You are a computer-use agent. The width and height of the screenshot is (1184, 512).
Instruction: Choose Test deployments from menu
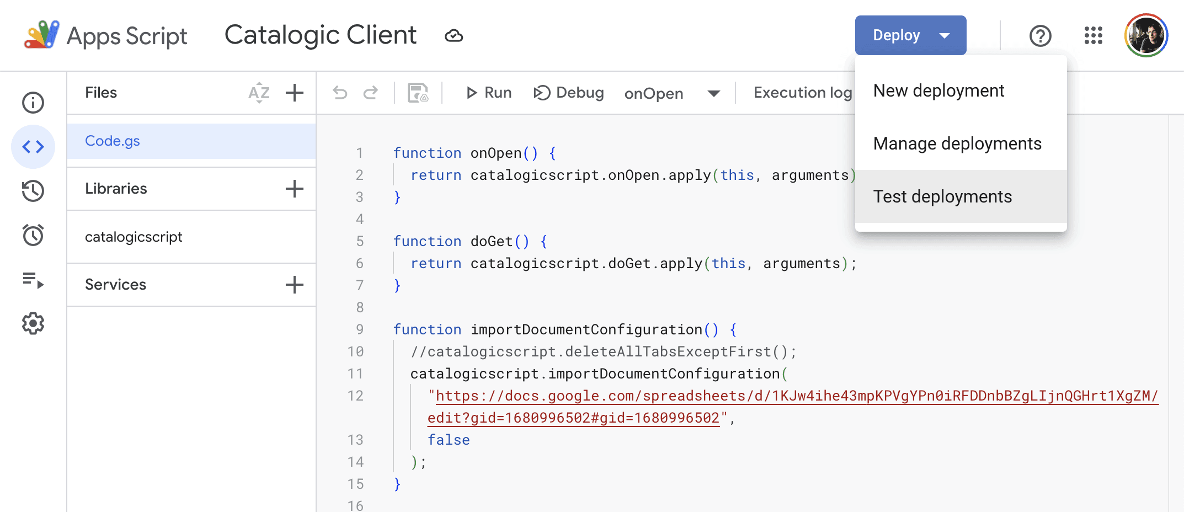pos(961,196)
